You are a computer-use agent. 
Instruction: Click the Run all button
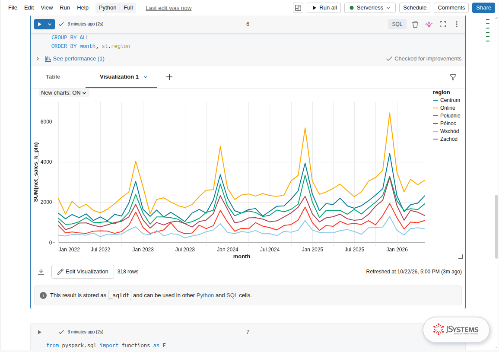[324, 8]
